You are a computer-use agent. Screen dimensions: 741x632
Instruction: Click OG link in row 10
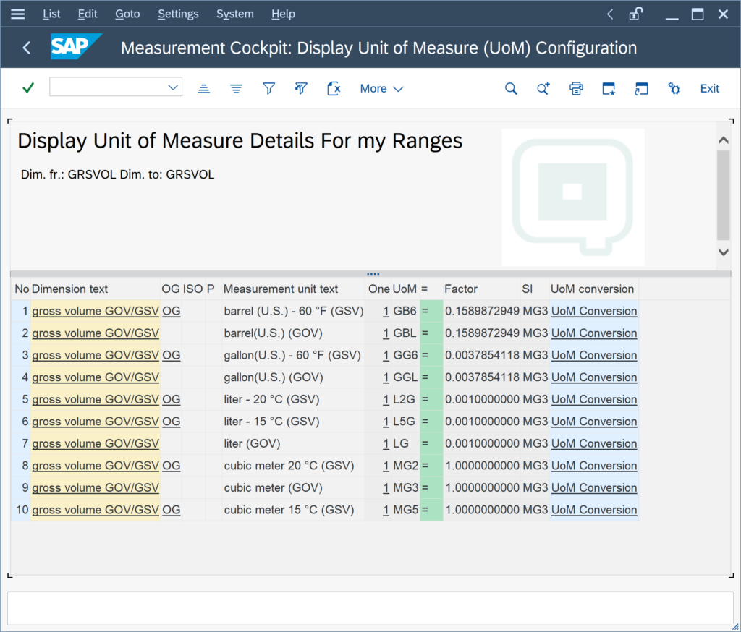(171, 510)
